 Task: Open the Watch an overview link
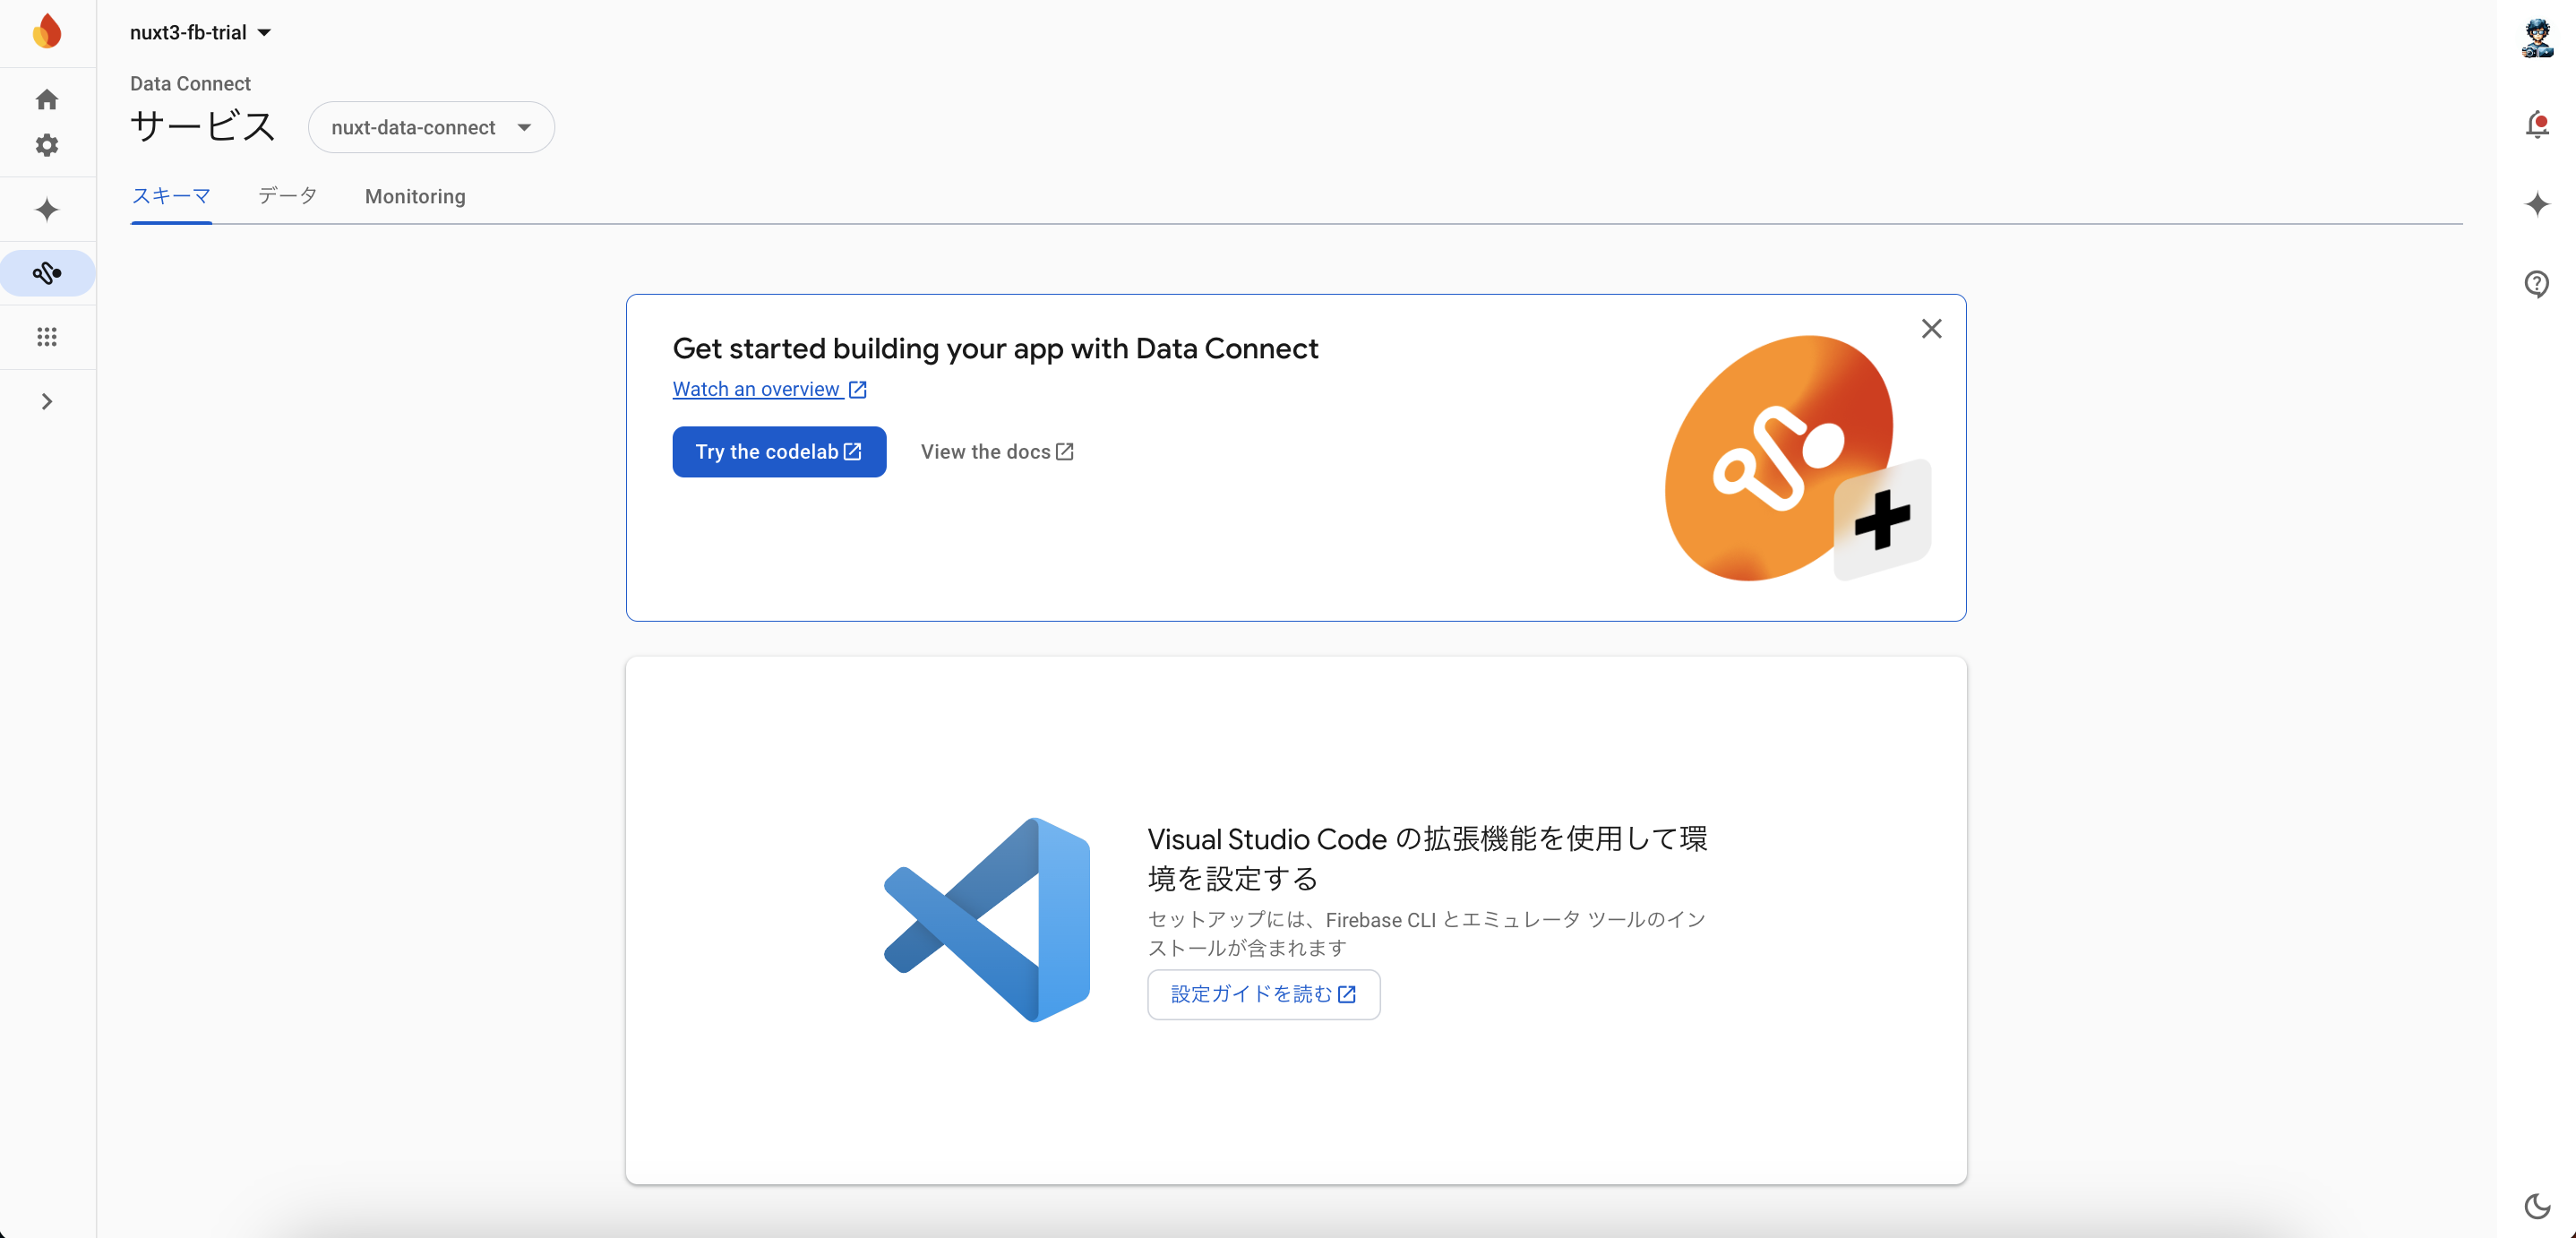(x=769, y=389)
